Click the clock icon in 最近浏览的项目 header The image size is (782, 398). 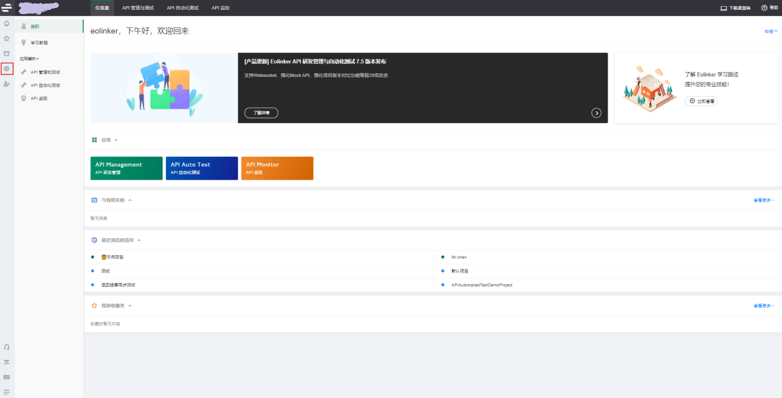point(94,240)
